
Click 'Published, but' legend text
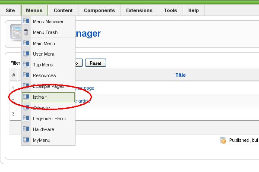243,140
